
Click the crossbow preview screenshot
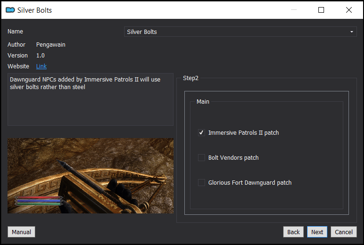(x=91, y=176)
